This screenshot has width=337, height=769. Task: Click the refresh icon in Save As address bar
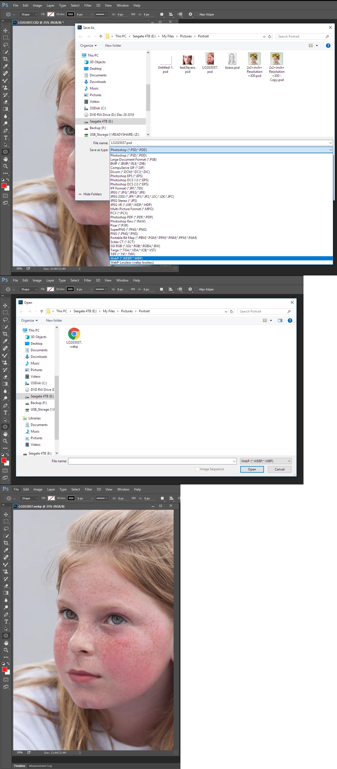point(269,37)
